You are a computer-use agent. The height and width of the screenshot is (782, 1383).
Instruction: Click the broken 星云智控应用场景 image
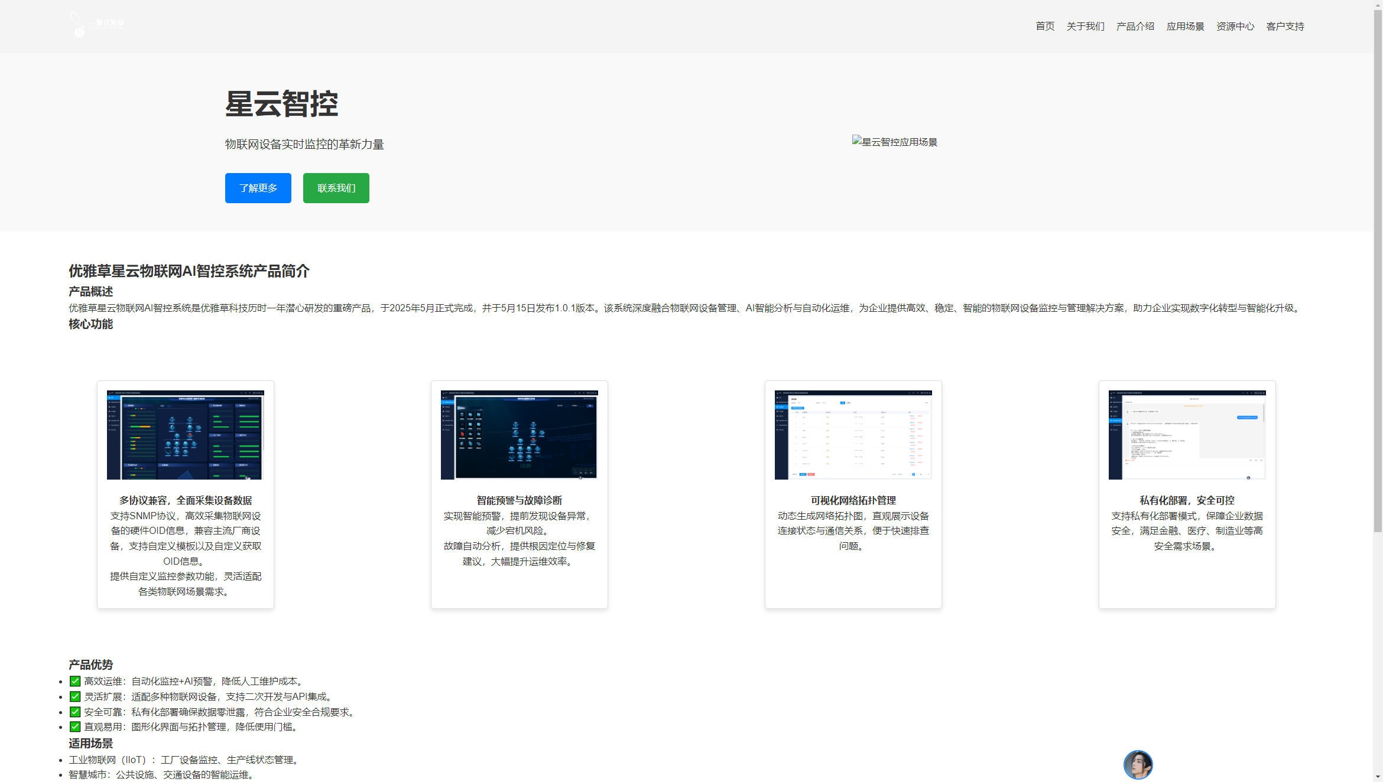894,142
